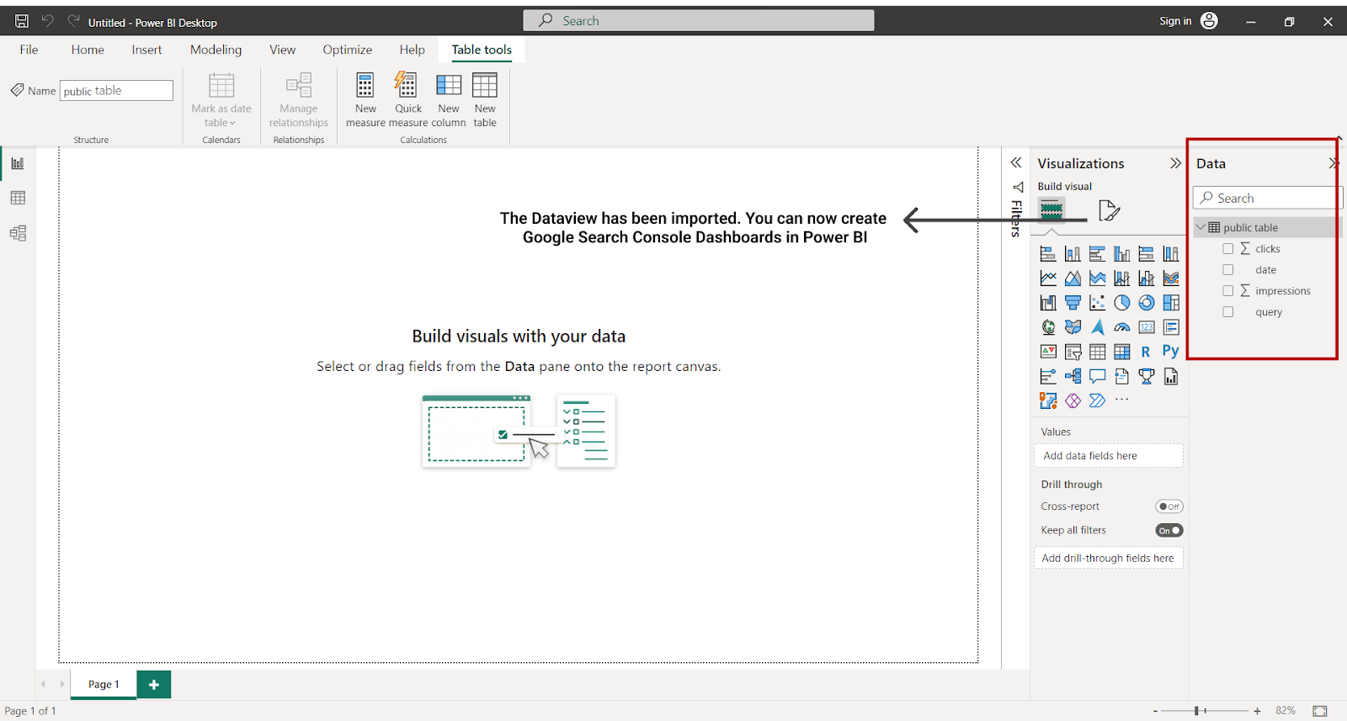1347x721 pixels.
Task: Check the impressions field checkbox
Action: (1227, 290)
